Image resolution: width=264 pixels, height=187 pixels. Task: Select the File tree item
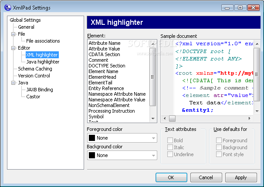click(21, 34)
